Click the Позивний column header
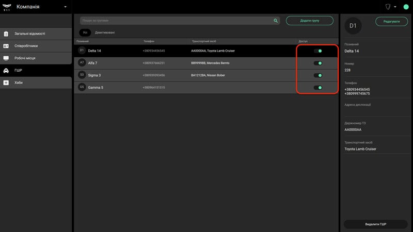This screenshot has width=413, height=232. click(83, 41)
